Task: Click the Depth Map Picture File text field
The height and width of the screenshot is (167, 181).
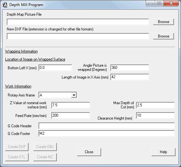Action: tap(78, 22)
